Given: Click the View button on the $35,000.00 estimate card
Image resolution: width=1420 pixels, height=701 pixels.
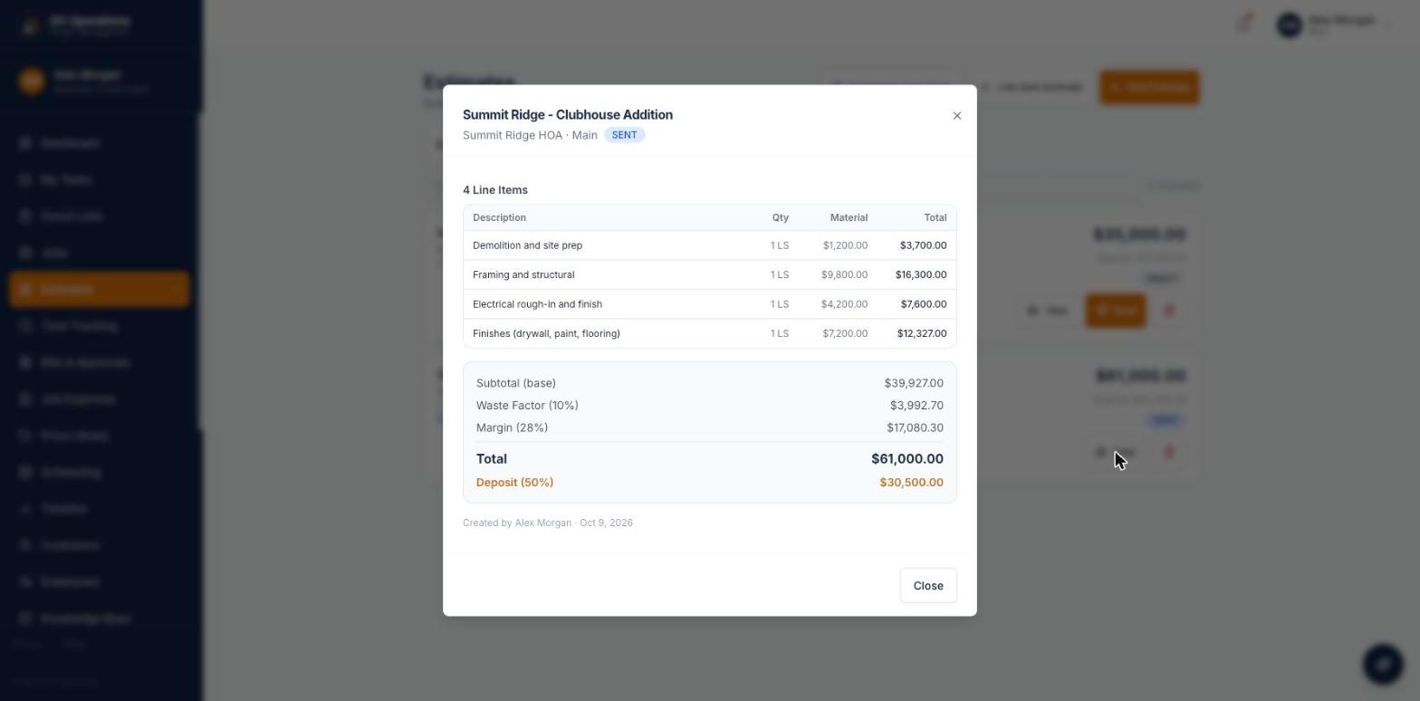Looking at the screenshot, I should click(1048, 311).
